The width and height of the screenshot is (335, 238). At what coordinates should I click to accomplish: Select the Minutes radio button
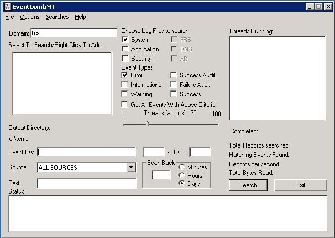pos(182,167)
